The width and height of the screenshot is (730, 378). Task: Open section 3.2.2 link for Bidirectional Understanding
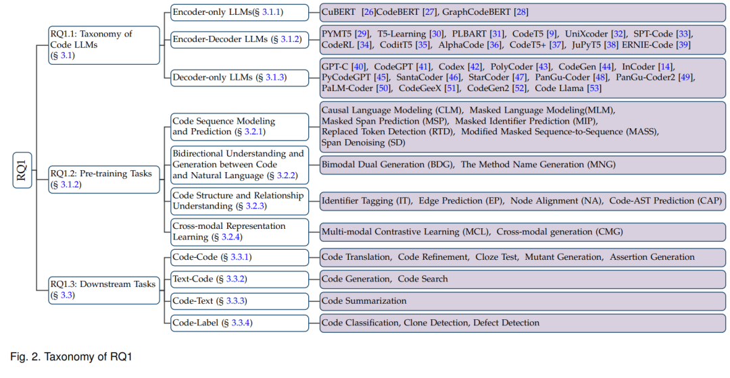point(286,175)
